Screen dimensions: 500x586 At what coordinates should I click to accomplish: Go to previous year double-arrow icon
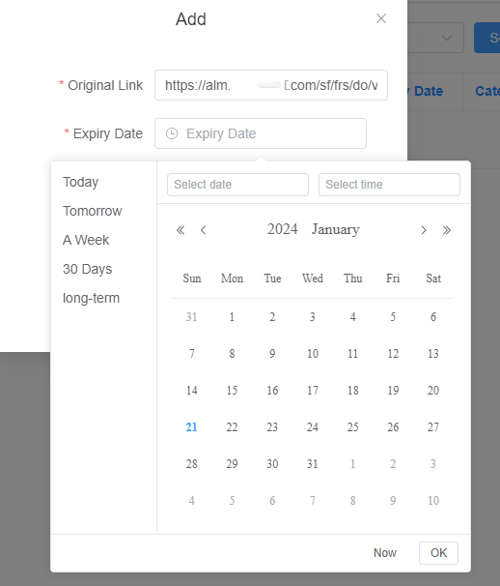click(x=181, y=230)
